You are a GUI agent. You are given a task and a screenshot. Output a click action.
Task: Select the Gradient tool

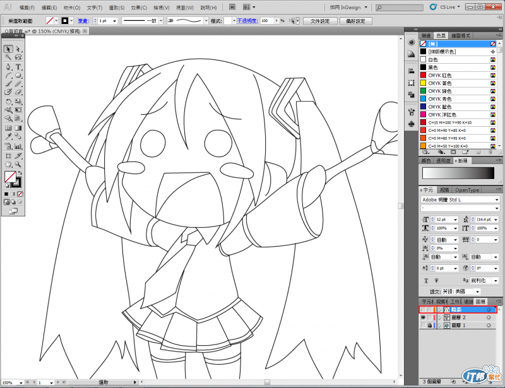[18, 128]
